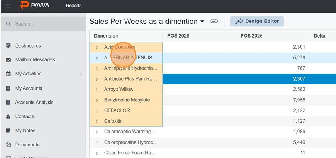Expand the My Activities submenu arrow
Viewport: 336px width, 158px height.
(81, 74)
